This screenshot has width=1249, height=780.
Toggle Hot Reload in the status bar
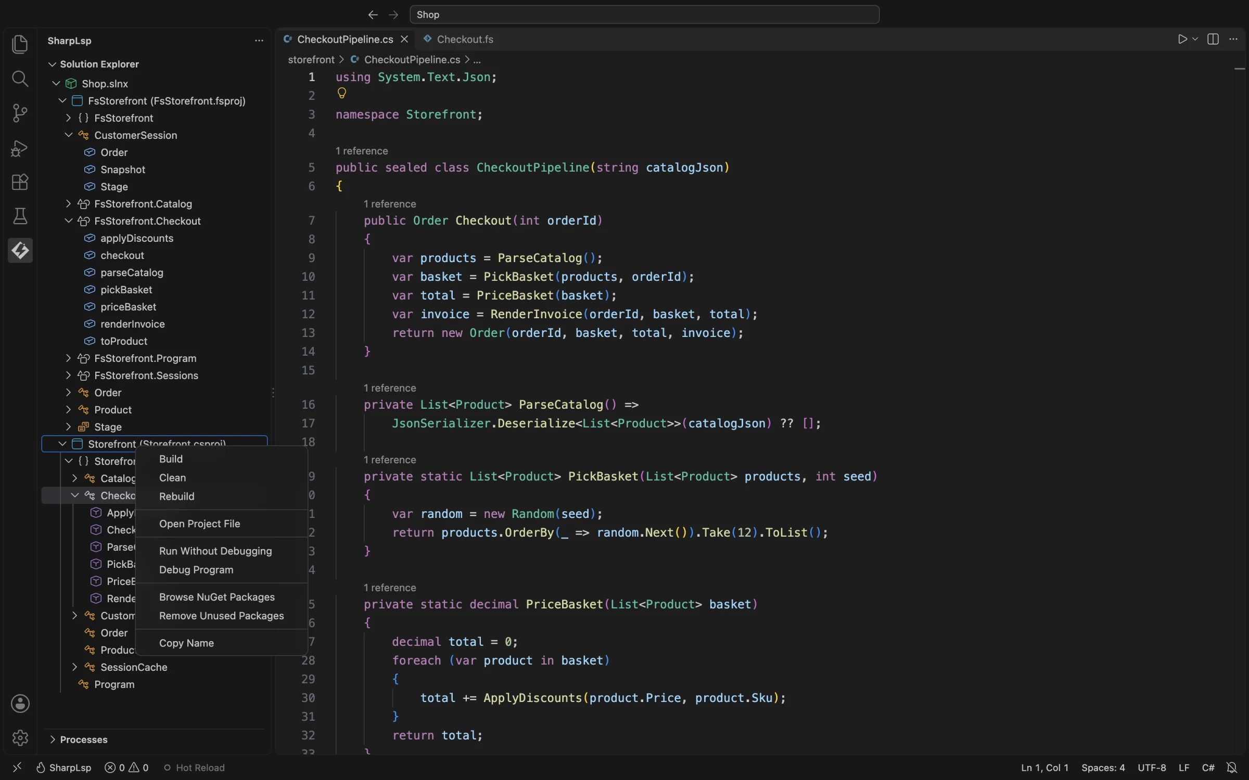click(194, 768)
